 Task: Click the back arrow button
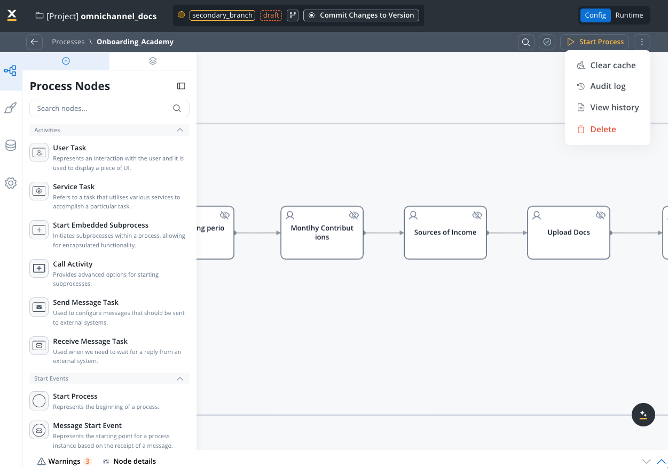[34, 42]
